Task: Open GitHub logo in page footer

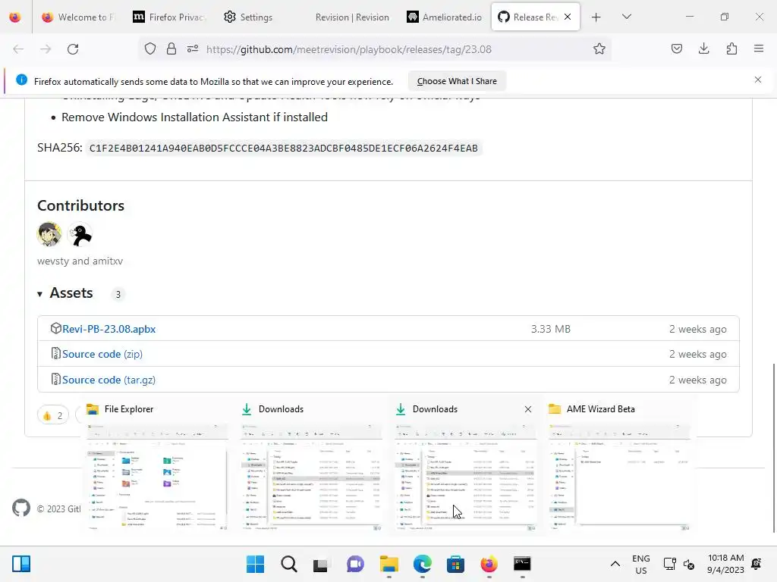Action: tap(21, 508)
